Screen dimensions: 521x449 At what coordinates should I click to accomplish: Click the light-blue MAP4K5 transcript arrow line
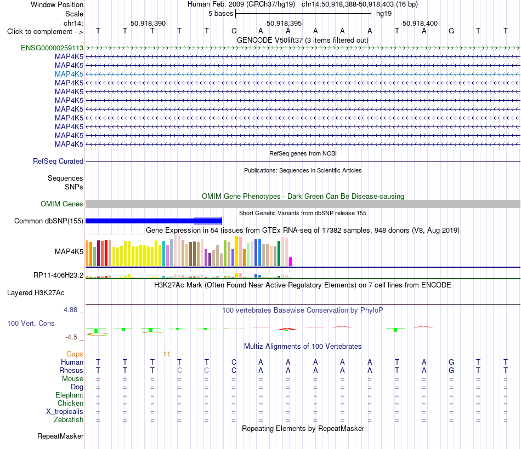click(303, 74)
